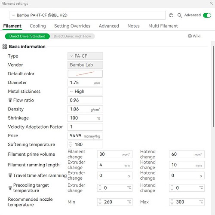Click the Default color swatch
The image size is (215, 215).
85,74
